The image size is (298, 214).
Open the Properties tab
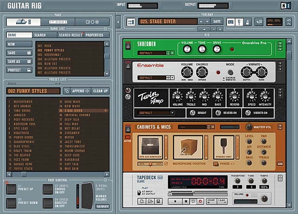click(x=97, y=35)
